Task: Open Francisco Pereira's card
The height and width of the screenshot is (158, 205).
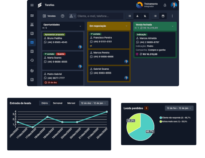Action: (109, 40)
